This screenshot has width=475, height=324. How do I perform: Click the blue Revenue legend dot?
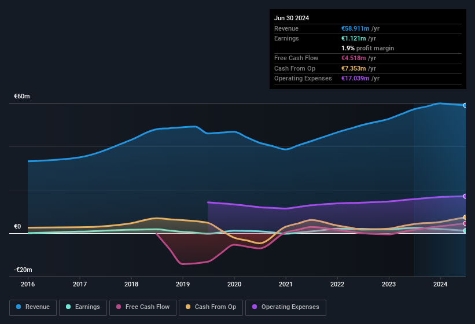tap(19, 307)
